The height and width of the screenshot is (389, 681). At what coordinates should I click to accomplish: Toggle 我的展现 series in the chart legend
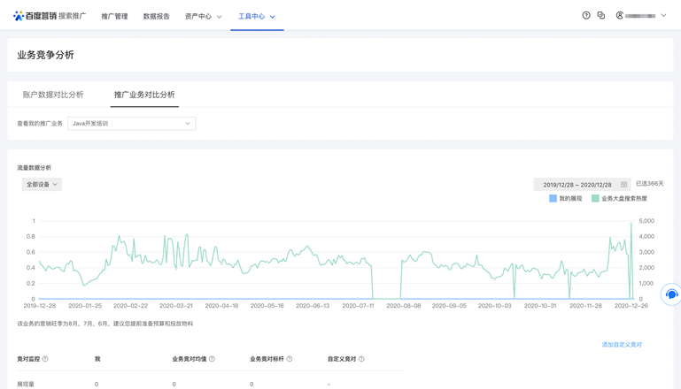click(x=565, y=199)
